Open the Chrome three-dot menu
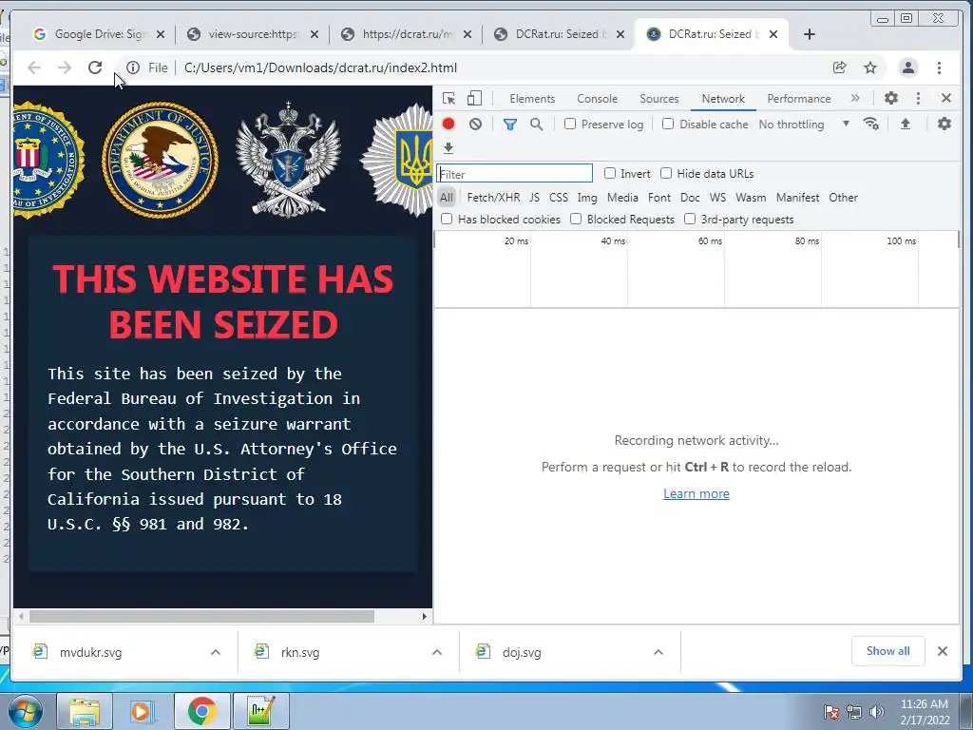 (940, 67)
